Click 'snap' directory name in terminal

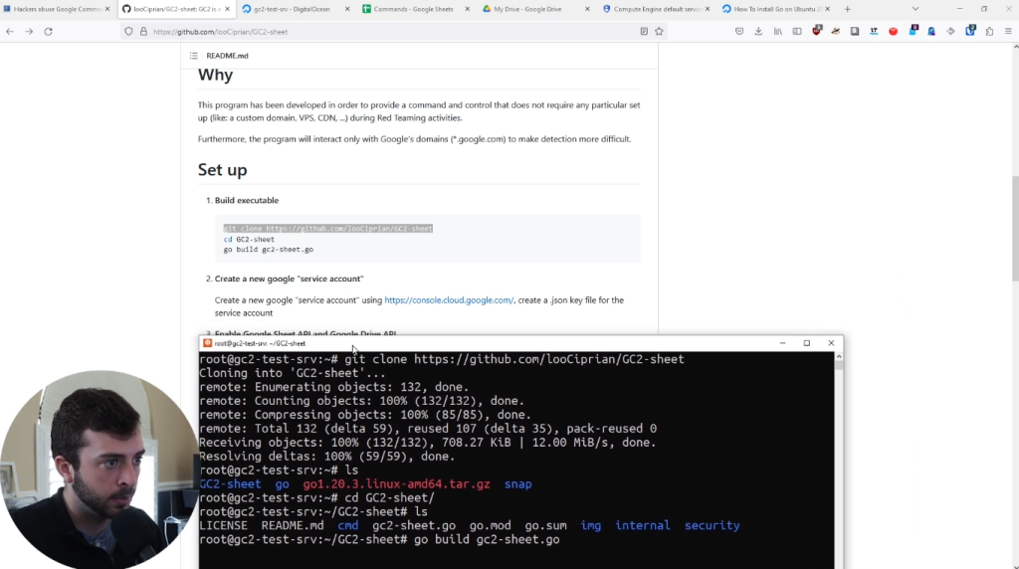point(517,484)
